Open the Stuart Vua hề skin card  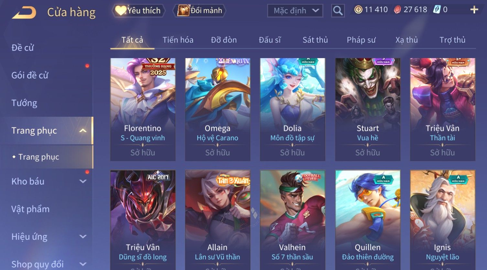point(368,109)
